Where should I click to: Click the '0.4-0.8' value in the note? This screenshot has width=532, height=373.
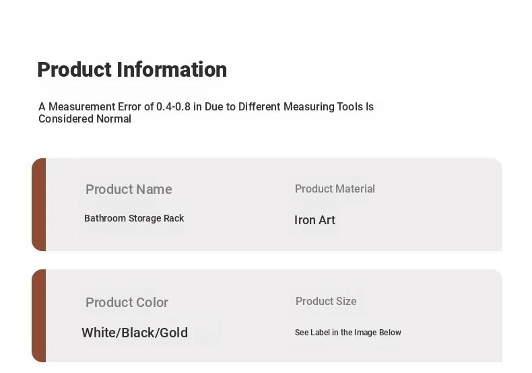point(173,107)
